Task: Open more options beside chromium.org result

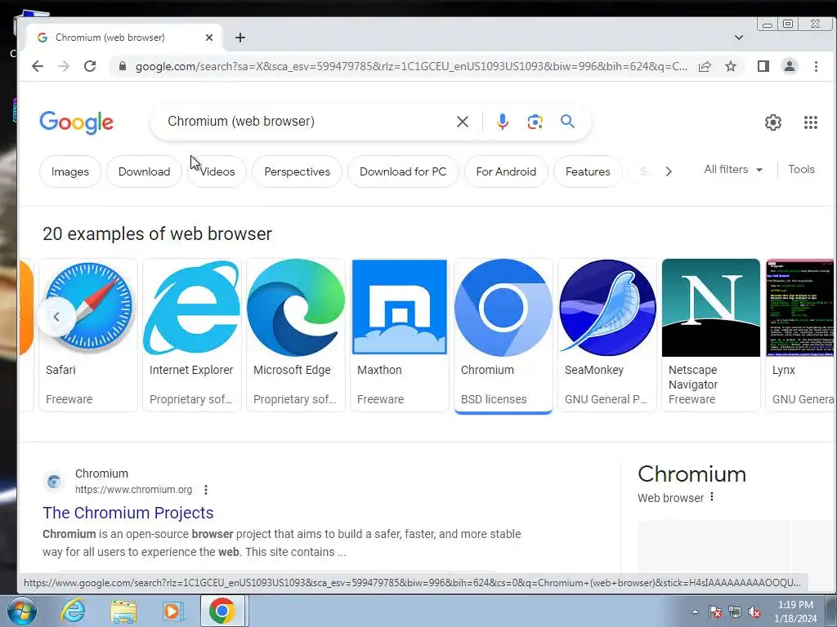Action: click(x=205, y=490)
